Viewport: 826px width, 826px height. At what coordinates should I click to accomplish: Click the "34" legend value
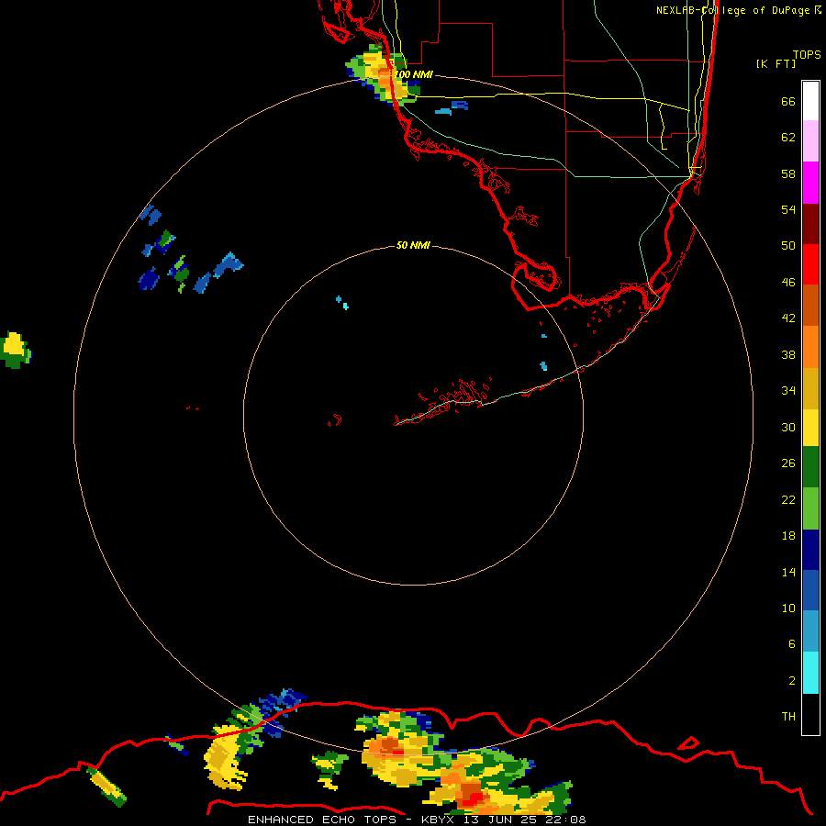pyautogui.click(x=788, y=390)
